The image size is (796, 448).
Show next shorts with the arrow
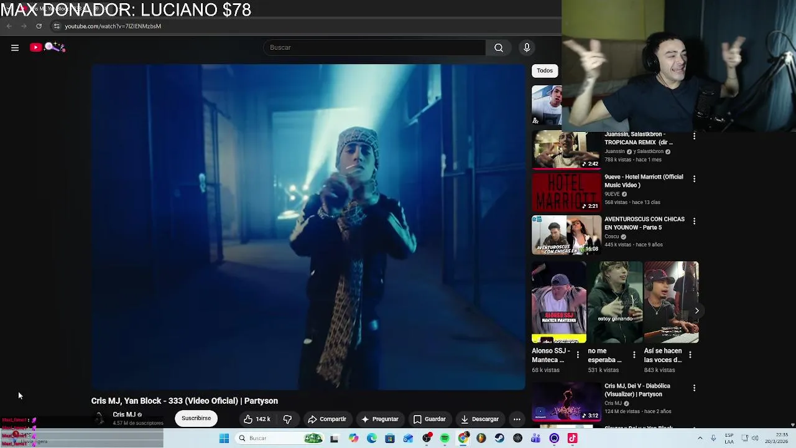696,310
